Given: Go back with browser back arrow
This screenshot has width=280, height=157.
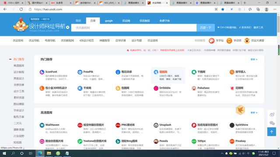Looking at the screenshot, I should 5,9.
